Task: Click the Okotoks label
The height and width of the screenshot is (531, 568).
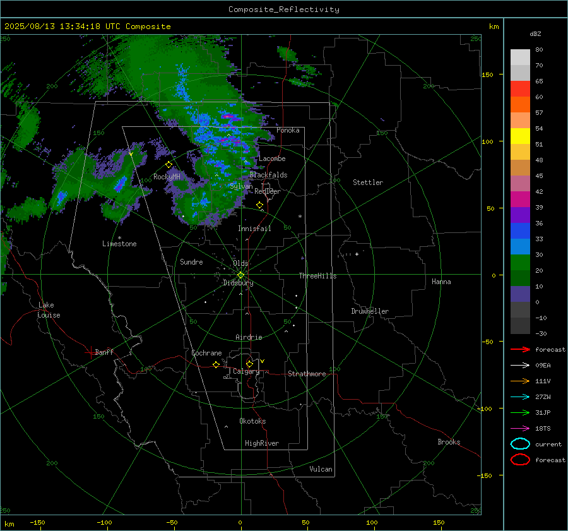Action: click(252, 421)
